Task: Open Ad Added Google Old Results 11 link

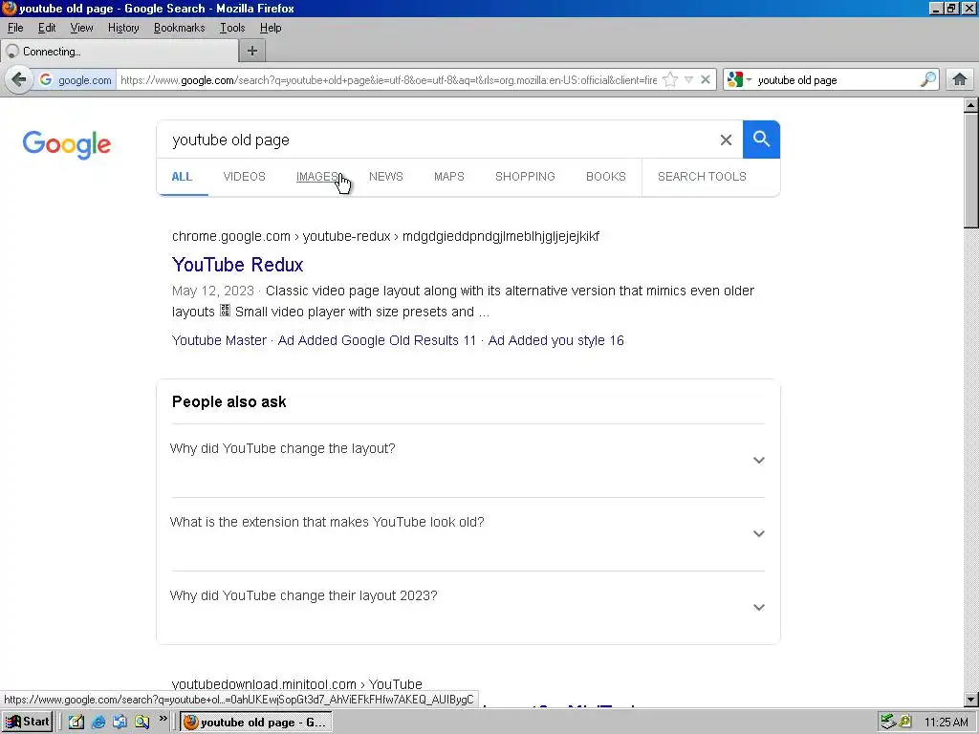Action: tap(377, 340)
